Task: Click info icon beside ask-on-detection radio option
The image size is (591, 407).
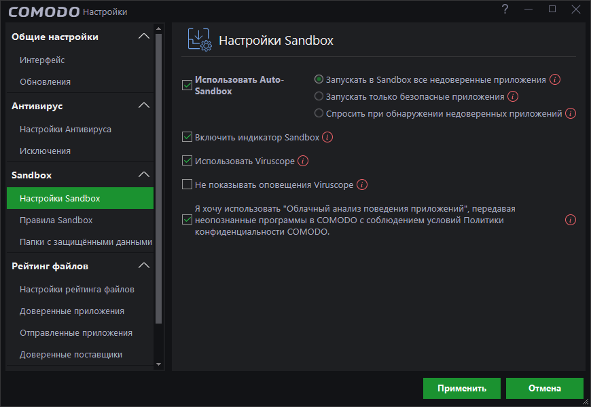Action: [x=571, y=114]
